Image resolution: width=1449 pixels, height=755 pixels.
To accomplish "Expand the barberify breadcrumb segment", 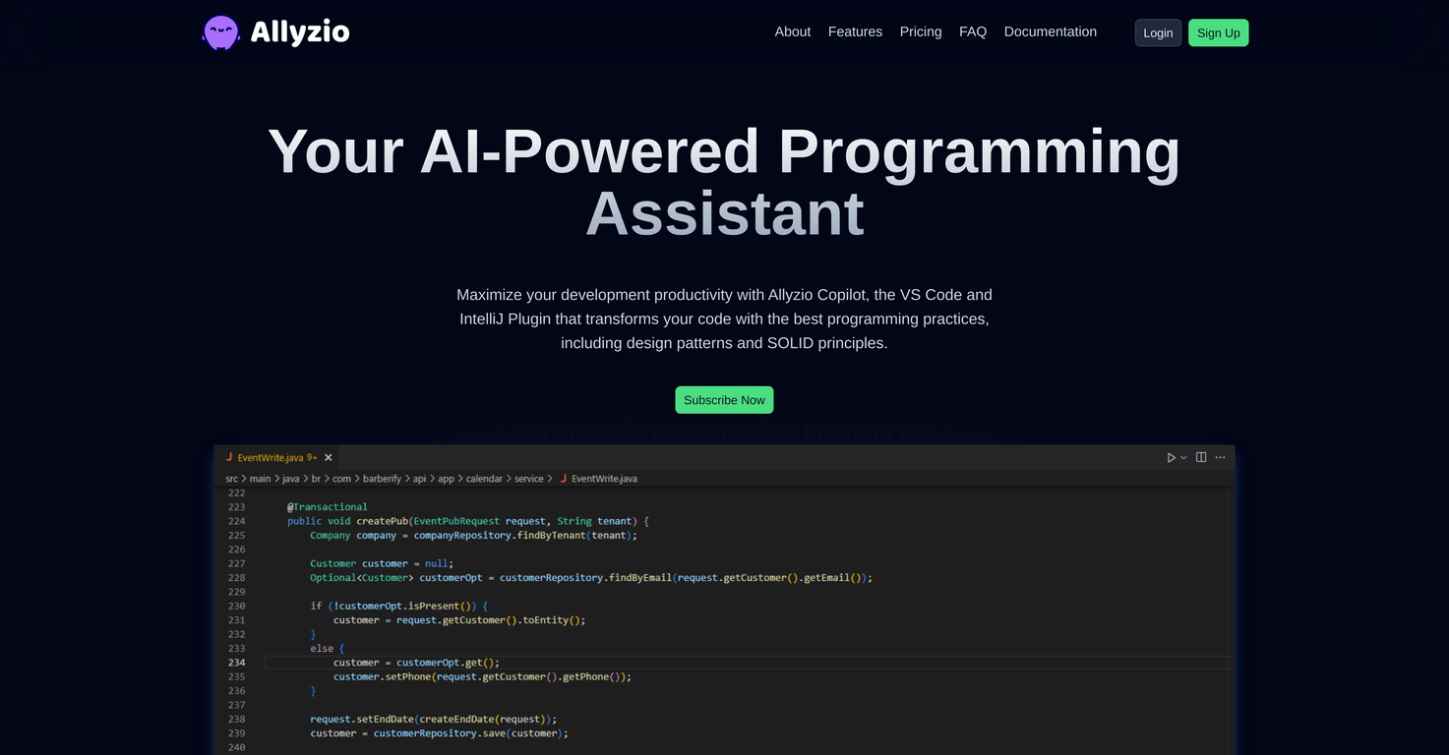I will coord(383,479).
